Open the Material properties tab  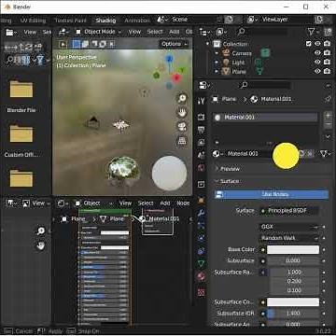click(202, 276)
